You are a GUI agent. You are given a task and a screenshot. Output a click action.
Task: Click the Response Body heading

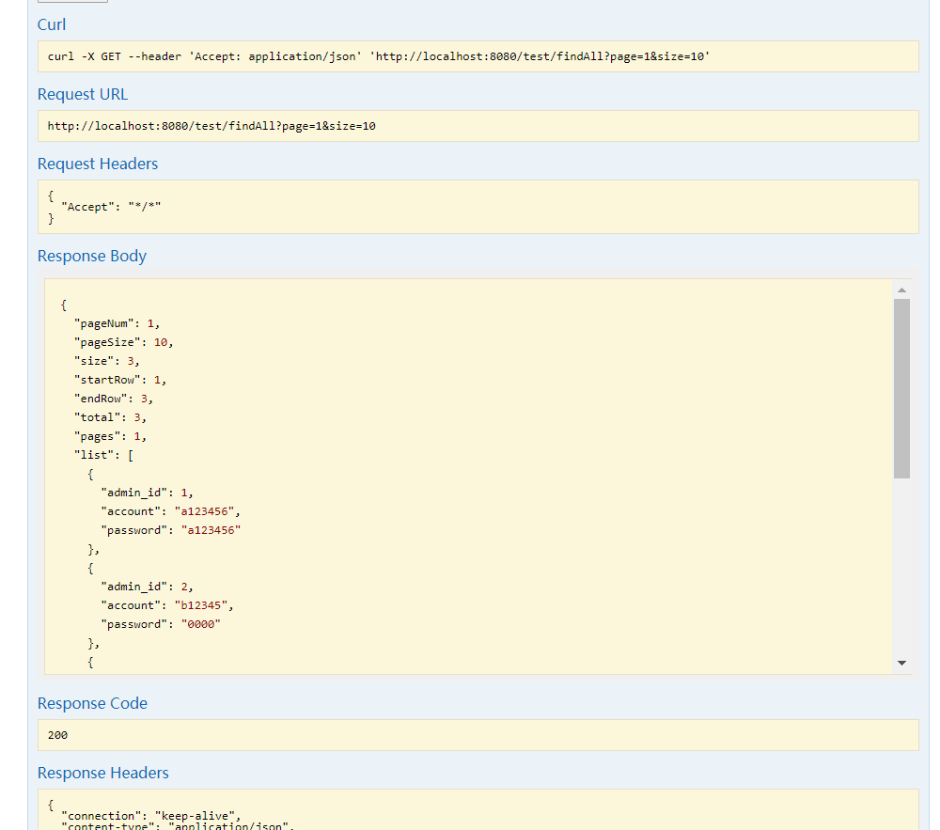point(92,256)
